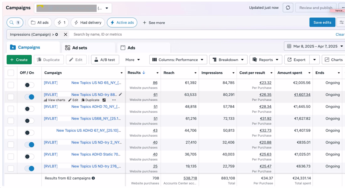Viewport: 345px width, 188px height.
Task: Click the green Create button
Action: [x=19, y=60]
